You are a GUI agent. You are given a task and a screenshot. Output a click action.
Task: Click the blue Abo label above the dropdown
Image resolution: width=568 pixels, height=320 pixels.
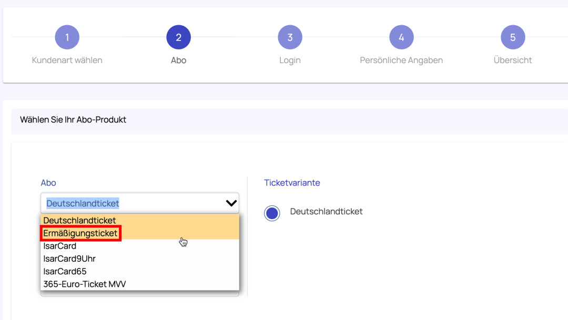click(48, 183)
